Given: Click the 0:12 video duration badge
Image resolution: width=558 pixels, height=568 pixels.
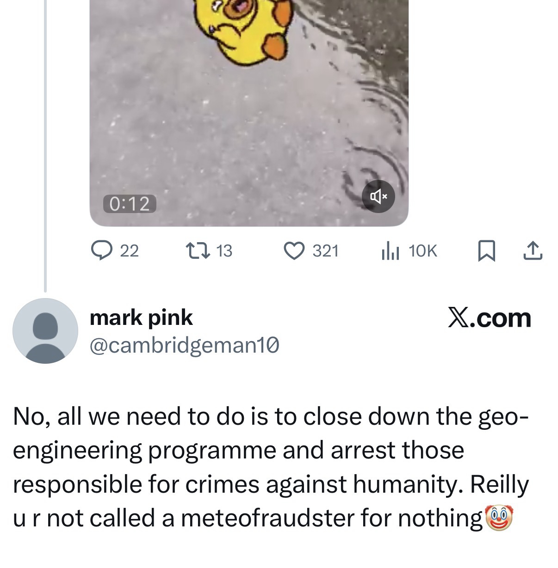Looking at the screenshot, I should [130, 204].
